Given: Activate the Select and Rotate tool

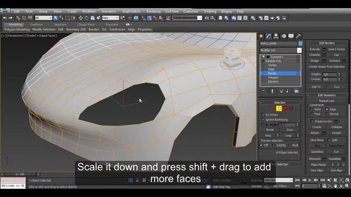Looking at the screenshot, I should [x=87, y=18].
